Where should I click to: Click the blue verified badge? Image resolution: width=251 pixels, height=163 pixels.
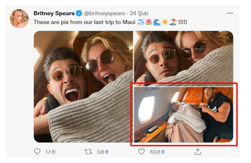pos(79,13)
